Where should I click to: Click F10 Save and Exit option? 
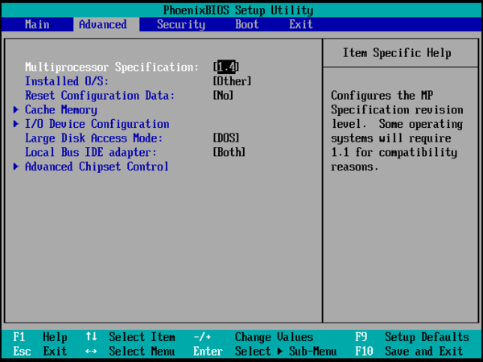pyautogui.click(x=408, y=352)
